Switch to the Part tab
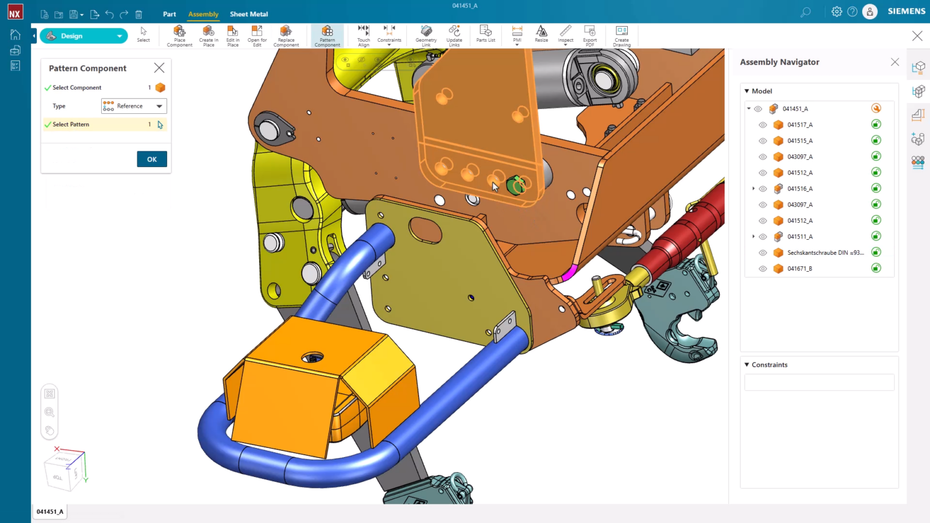Screen dimensions: 930x523 [x=169, y=14]
